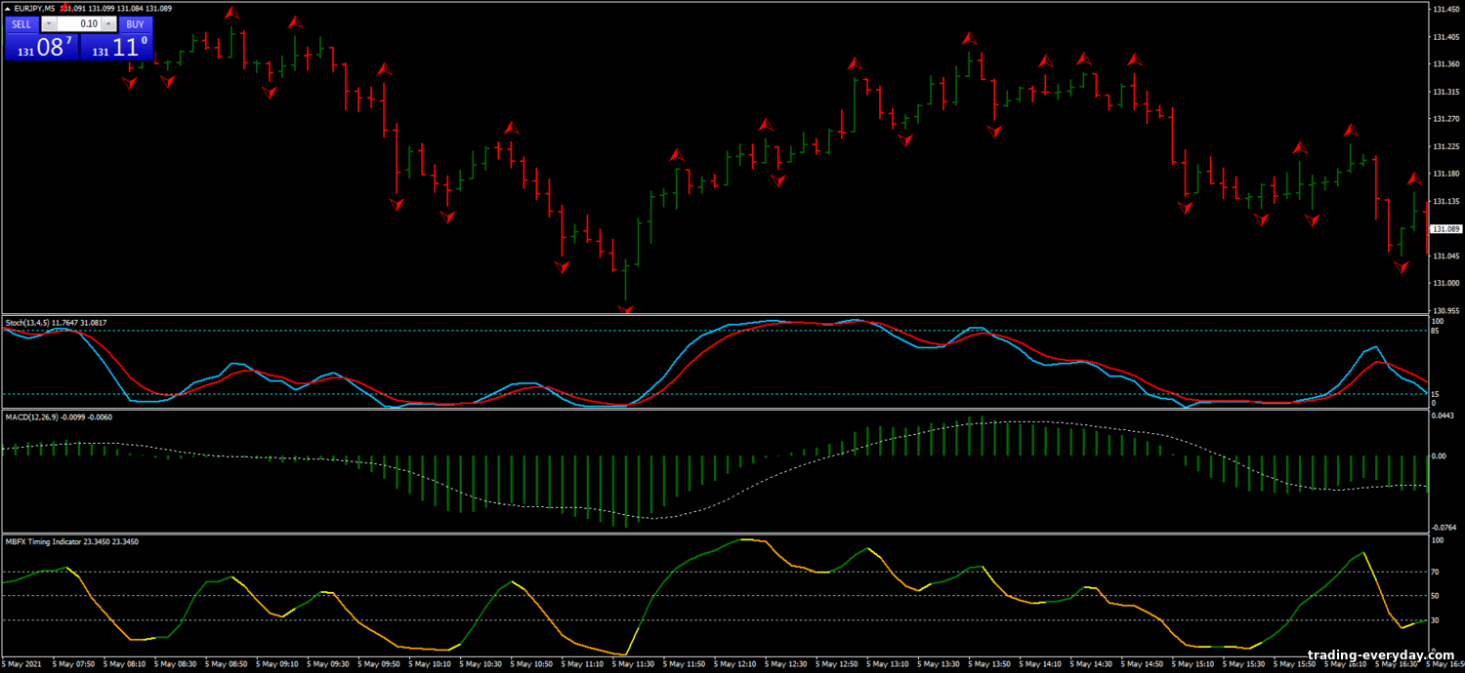This screenshot has height=673, width=1465.
Task: Click the '5 May 08:10' time axis label
Action: [x=122, y=664]
